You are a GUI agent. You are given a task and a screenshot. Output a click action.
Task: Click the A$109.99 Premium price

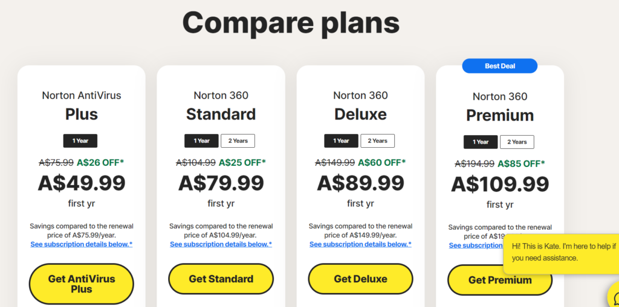500,184
